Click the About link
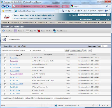 pyautogui.click(x=98, y=19)
